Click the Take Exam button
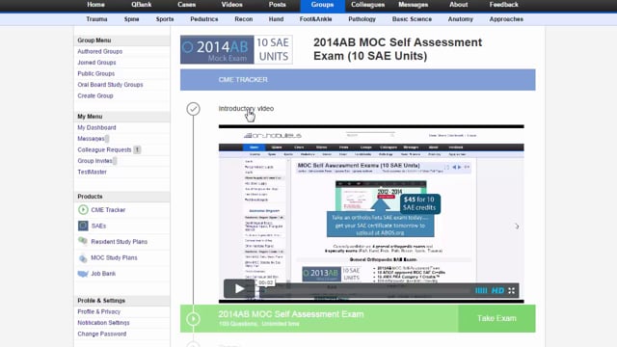The height and width of the screenshot is (347, 617). coord(496,318)
